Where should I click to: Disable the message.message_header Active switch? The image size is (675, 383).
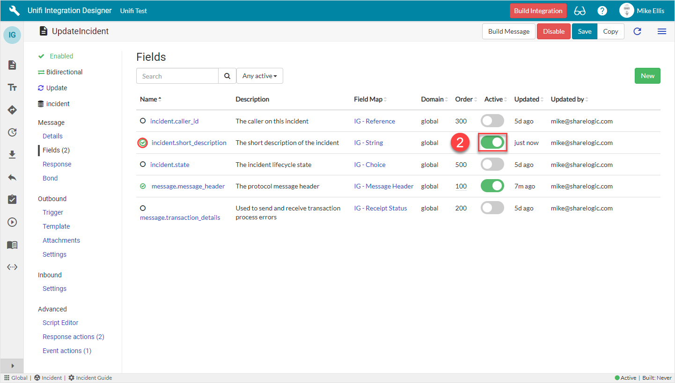[x=492, y=186]
